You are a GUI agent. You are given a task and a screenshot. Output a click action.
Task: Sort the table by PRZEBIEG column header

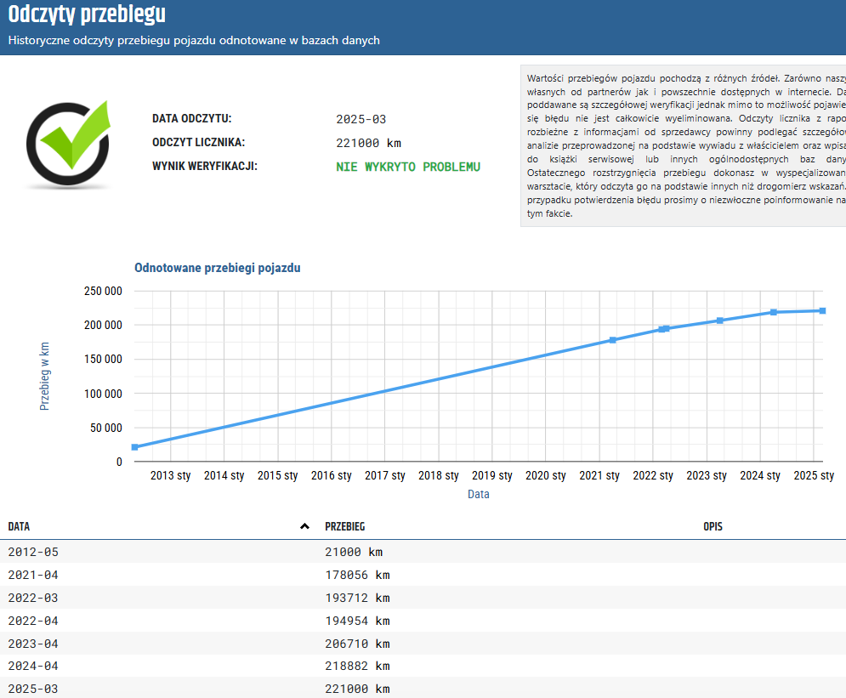[x=345, y=527]
